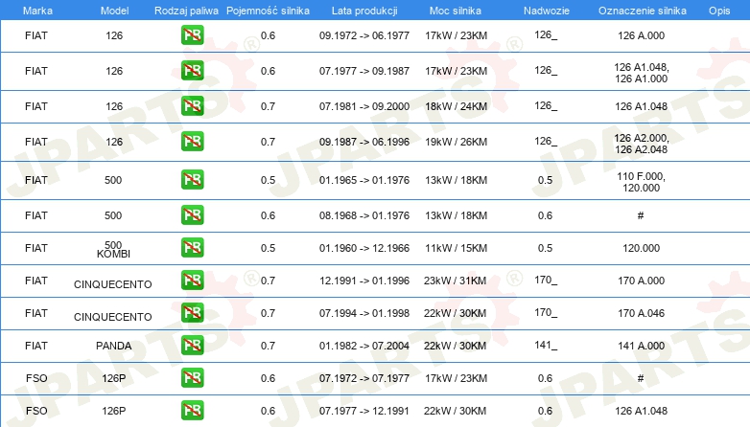The height and width of the screenshot is (427, 750).
Task: Select the 07.1981 -> 09.2000 dates cell
Action: pos(364,106)
